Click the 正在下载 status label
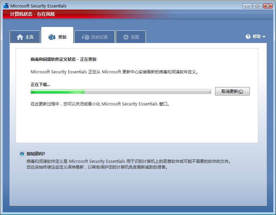This screenshot has height=215, width=276. click(40, 84)
